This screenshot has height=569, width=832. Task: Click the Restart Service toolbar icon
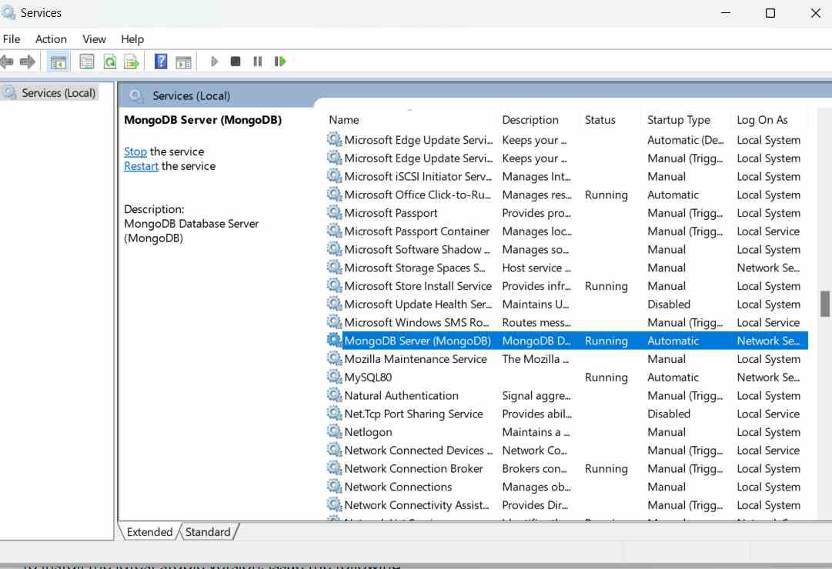[279, 62]
